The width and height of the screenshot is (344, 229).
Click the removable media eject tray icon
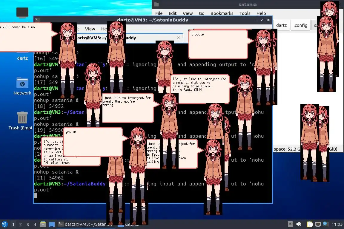tap(290, 224)
